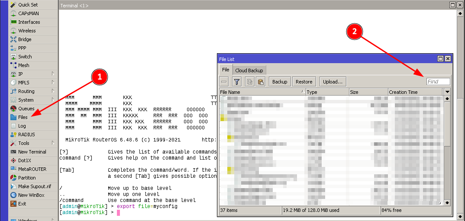Click the Copy icon in File List toolbar

click(x=250, y=82)
